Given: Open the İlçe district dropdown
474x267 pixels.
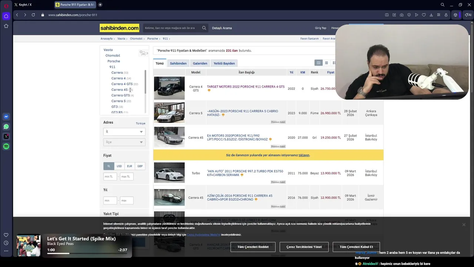Looking at the screenshot, I should 124,142.
